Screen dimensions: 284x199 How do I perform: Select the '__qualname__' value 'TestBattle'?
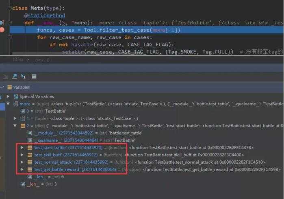click(x=124, y=140)
